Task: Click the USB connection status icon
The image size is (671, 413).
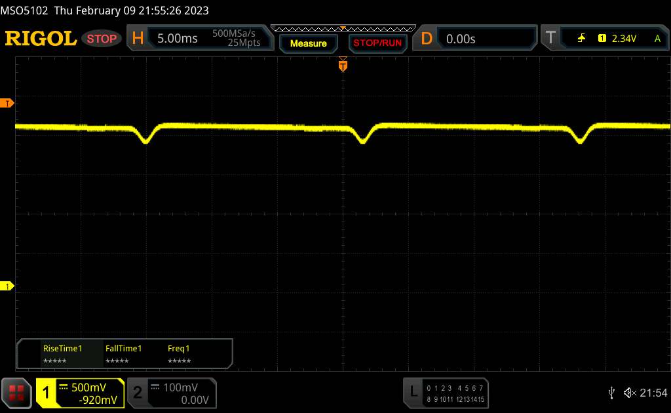Action: [x=611, y=392]
